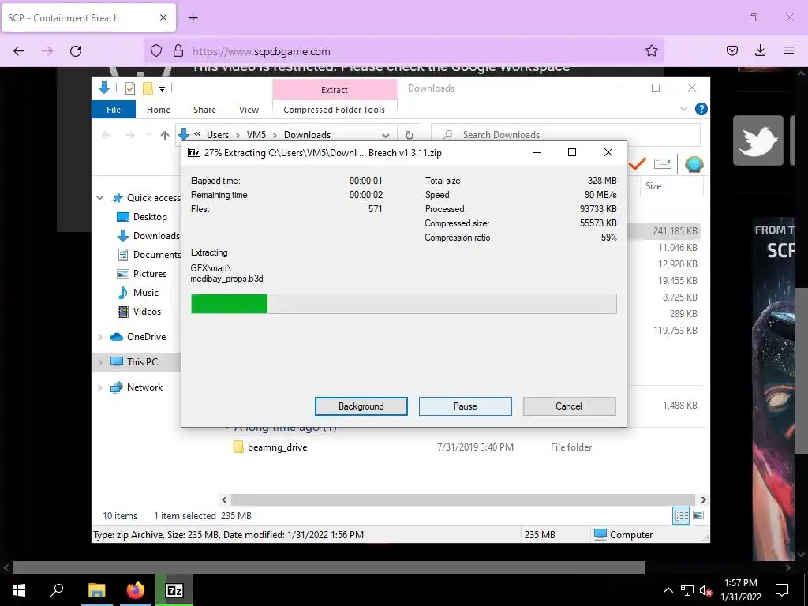Expand the OneDrive tree node
Image resolution: width=808 pixels, height=606 pixels.
[100, 337]
